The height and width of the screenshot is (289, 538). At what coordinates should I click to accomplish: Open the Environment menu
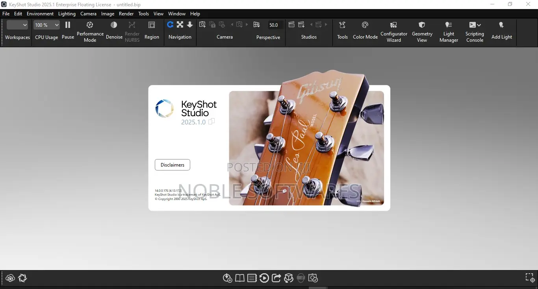point(40,13)
